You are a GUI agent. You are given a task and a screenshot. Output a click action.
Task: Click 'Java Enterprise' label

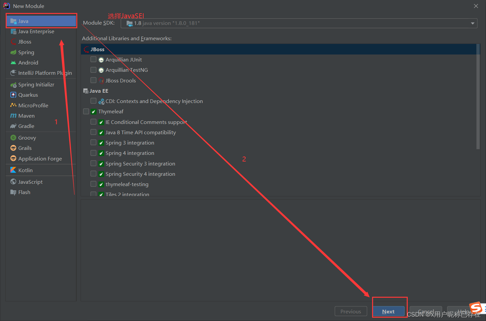pos(36,32)
